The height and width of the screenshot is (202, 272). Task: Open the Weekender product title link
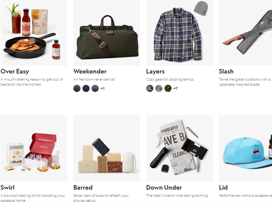tap(90, 71)
